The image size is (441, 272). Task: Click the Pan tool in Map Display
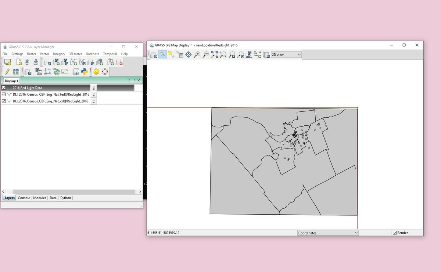pyautogui.click(x=189, y=55)
